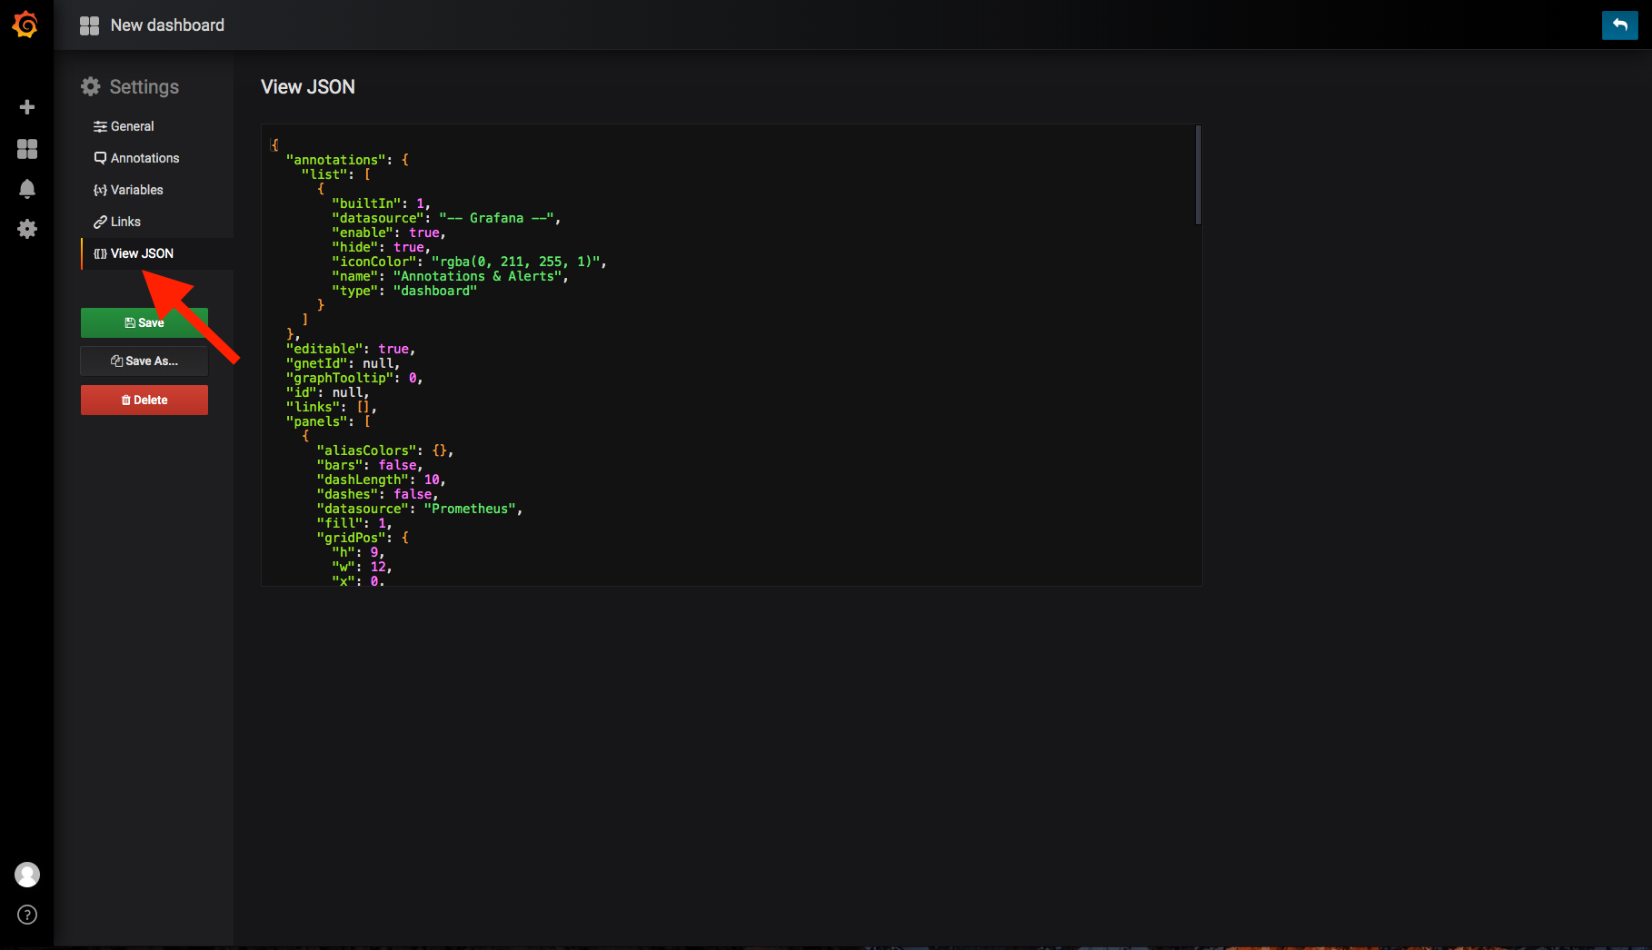Click the "gnetId": null line

pos(343,363)
